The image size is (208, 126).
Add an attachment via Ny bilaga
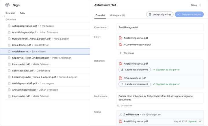click(127, 53)
